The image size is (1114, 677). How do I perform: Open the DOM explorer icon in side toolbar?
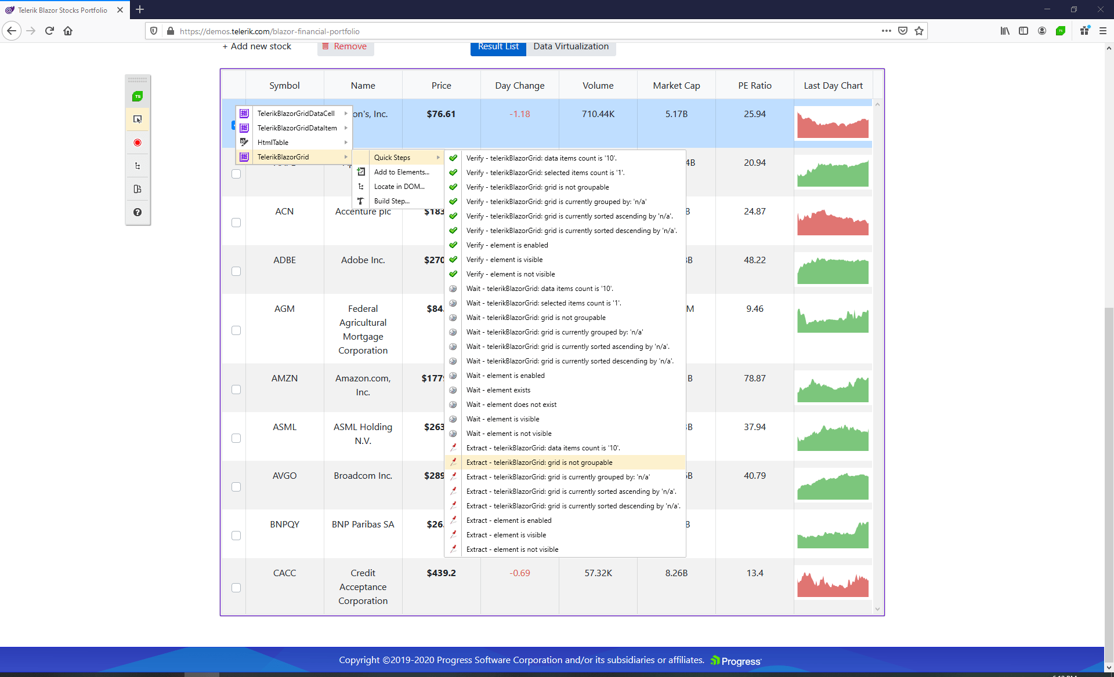point(138,166)
